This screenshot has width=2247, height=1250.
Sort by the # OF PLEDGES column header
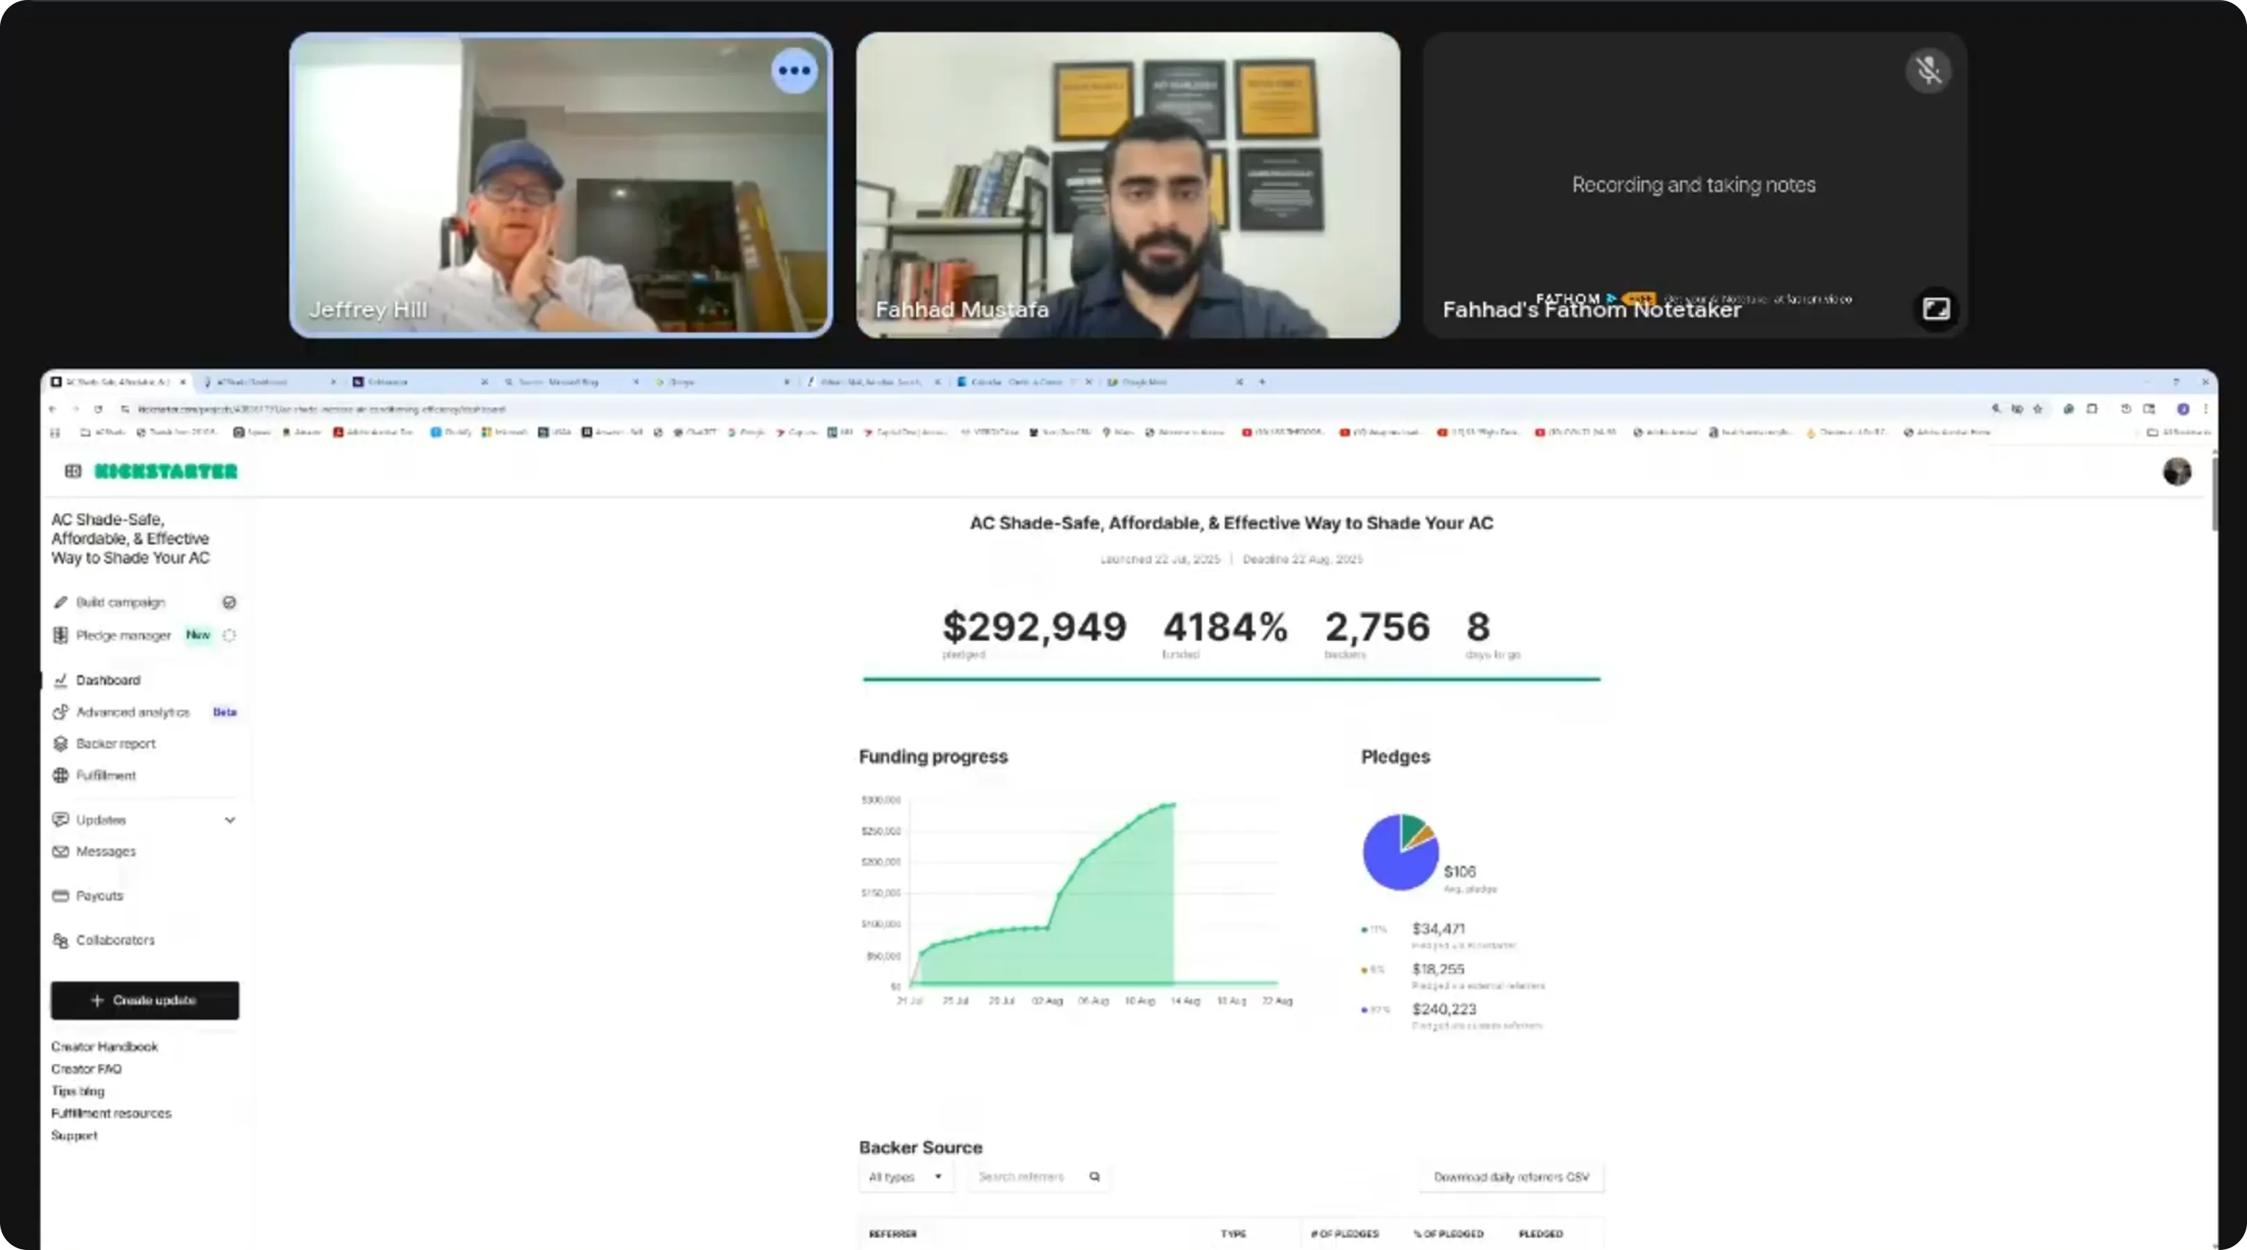[x=1344, y=1233]
